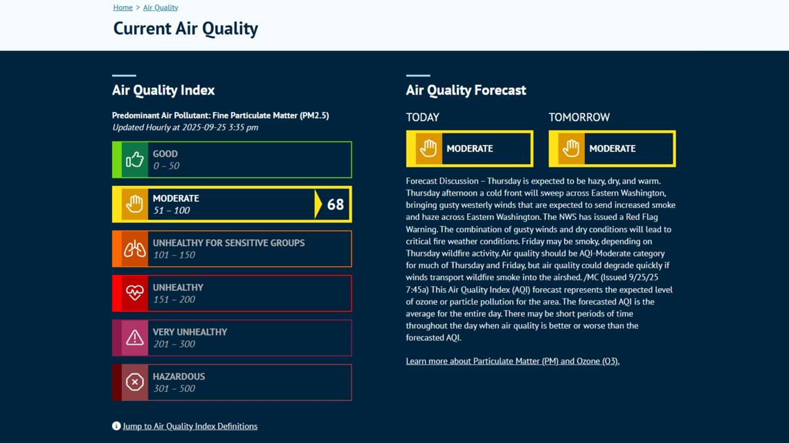The image size is (789, 443).
Task: Click the warning triangle icon for Very Unhealthy
Action: (x=134, y=338)
